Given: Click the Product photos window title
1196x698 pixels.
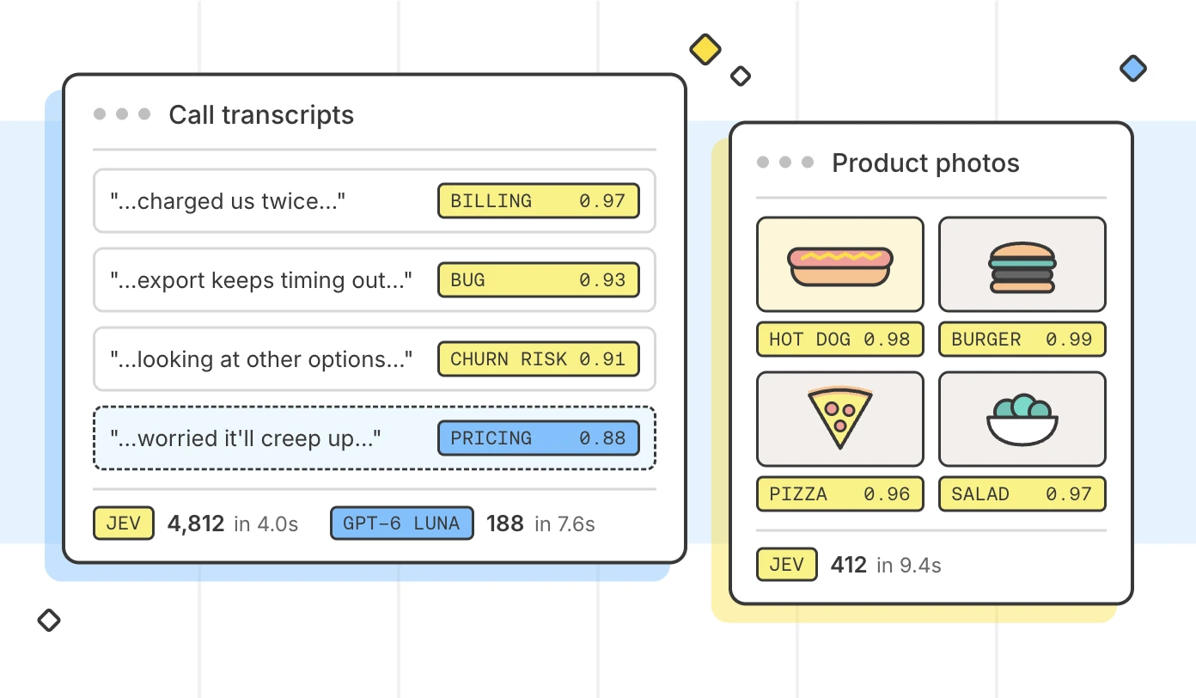Looking at the screenshot, I should [x=925, y=162].
